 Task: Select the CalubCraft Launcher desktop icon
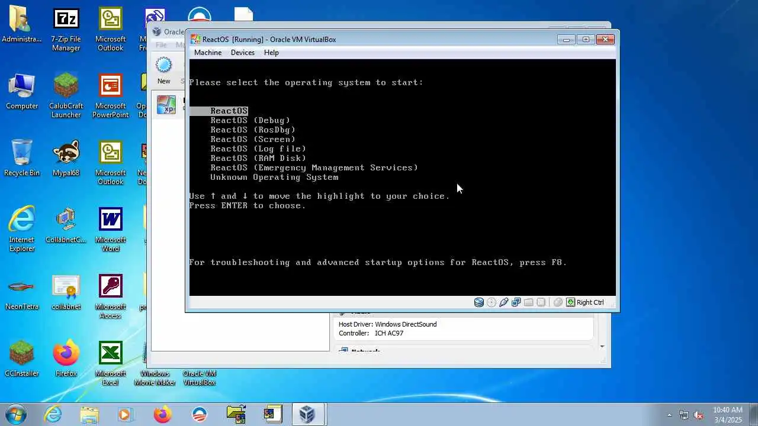[x=66, y=96]
